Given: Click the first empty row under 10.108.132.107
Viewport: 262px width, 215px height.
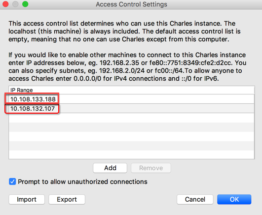Looking at the screenshot, I should click(132, 118).
